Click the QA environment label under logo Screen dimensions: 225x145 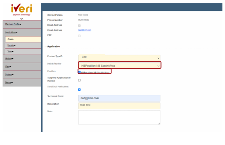point(22,19)
